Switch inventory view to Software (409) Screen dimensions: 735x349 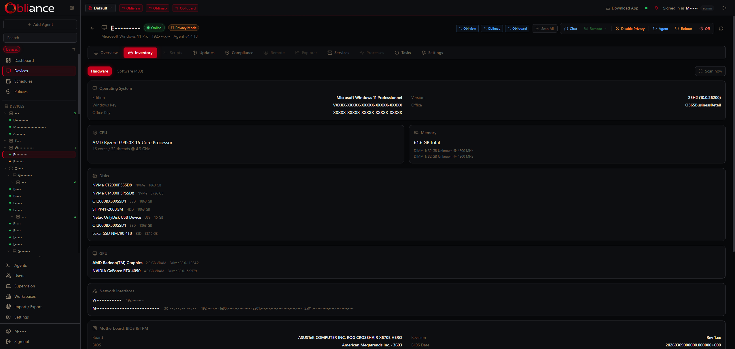pyautogui.click(x=130, y=71)
